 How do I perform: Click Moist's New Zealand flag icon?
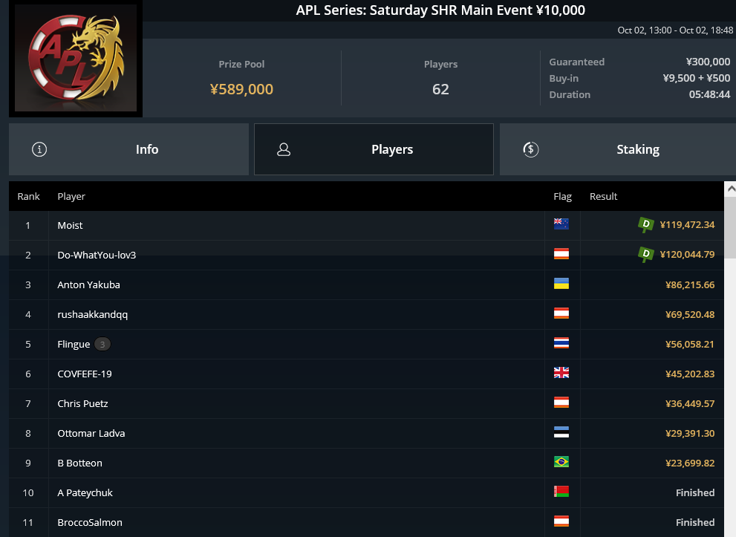(x=561, y=224)
